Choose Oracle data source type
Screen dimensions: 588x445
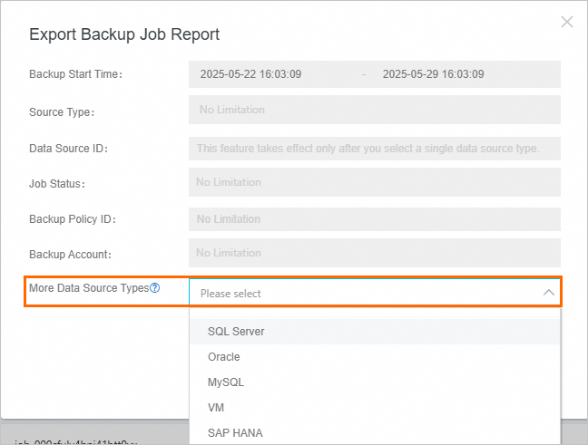(x=224, y=357)
